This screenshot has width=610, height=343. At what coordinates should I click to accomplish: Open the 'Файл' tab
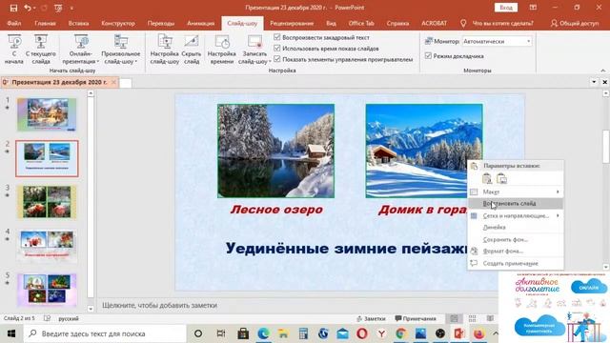[x=14, y=23]
